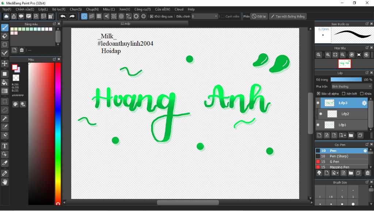Click the horizontal canvas scrollbar

pos(188,202)
